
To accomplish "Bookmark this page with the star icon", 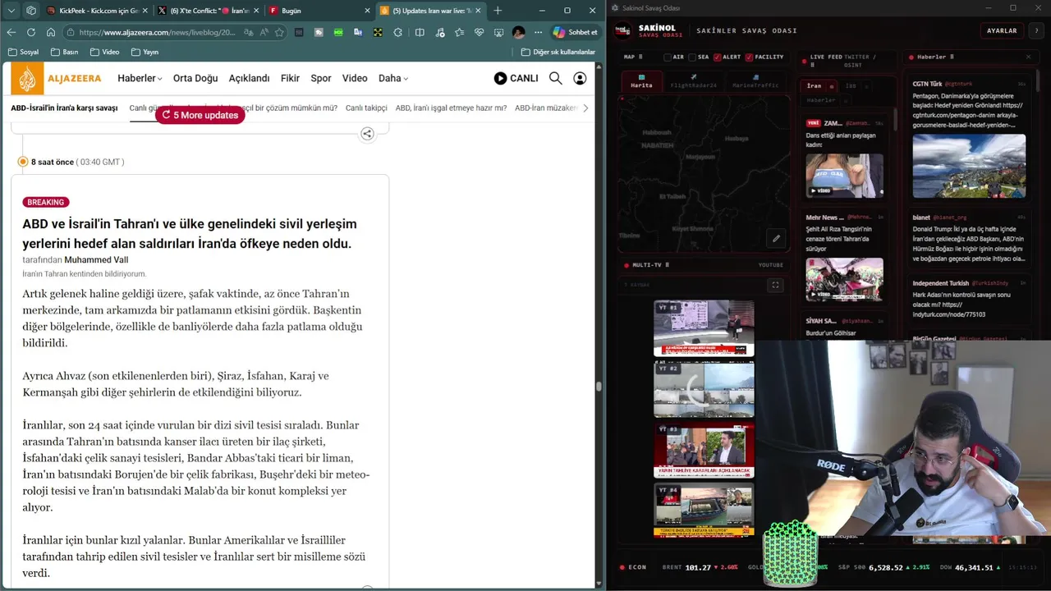I will coord(279,33).
